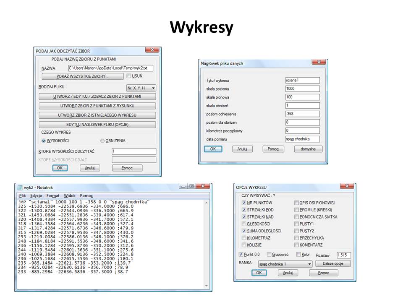
Task: Click Rozstaw field with 1.515
Action: (x=344, y=255)
